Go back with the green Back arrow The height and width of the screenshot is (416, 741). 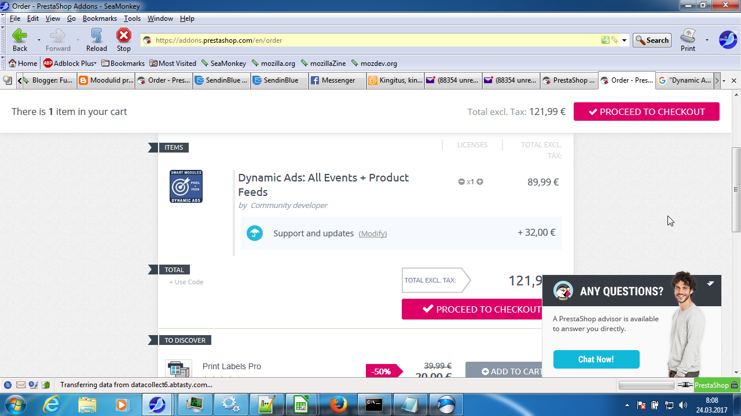click(20, 40)
